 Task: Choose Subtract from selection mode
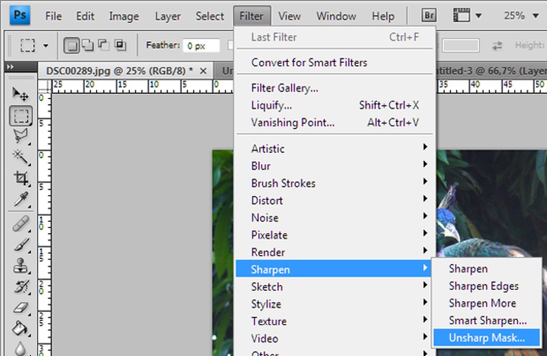[x=103, y=45]
